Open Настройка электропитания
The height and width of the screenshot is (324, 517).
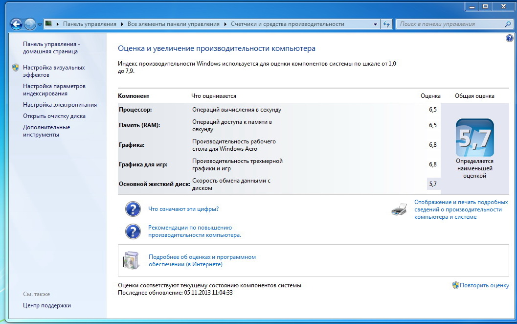pyautogui.click(x=60, y=105)
